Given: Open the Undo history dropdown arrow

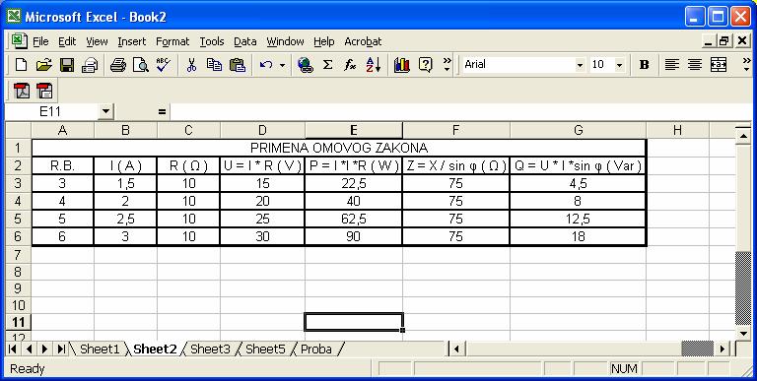Looking at the screenshot, I should [282, 65].
